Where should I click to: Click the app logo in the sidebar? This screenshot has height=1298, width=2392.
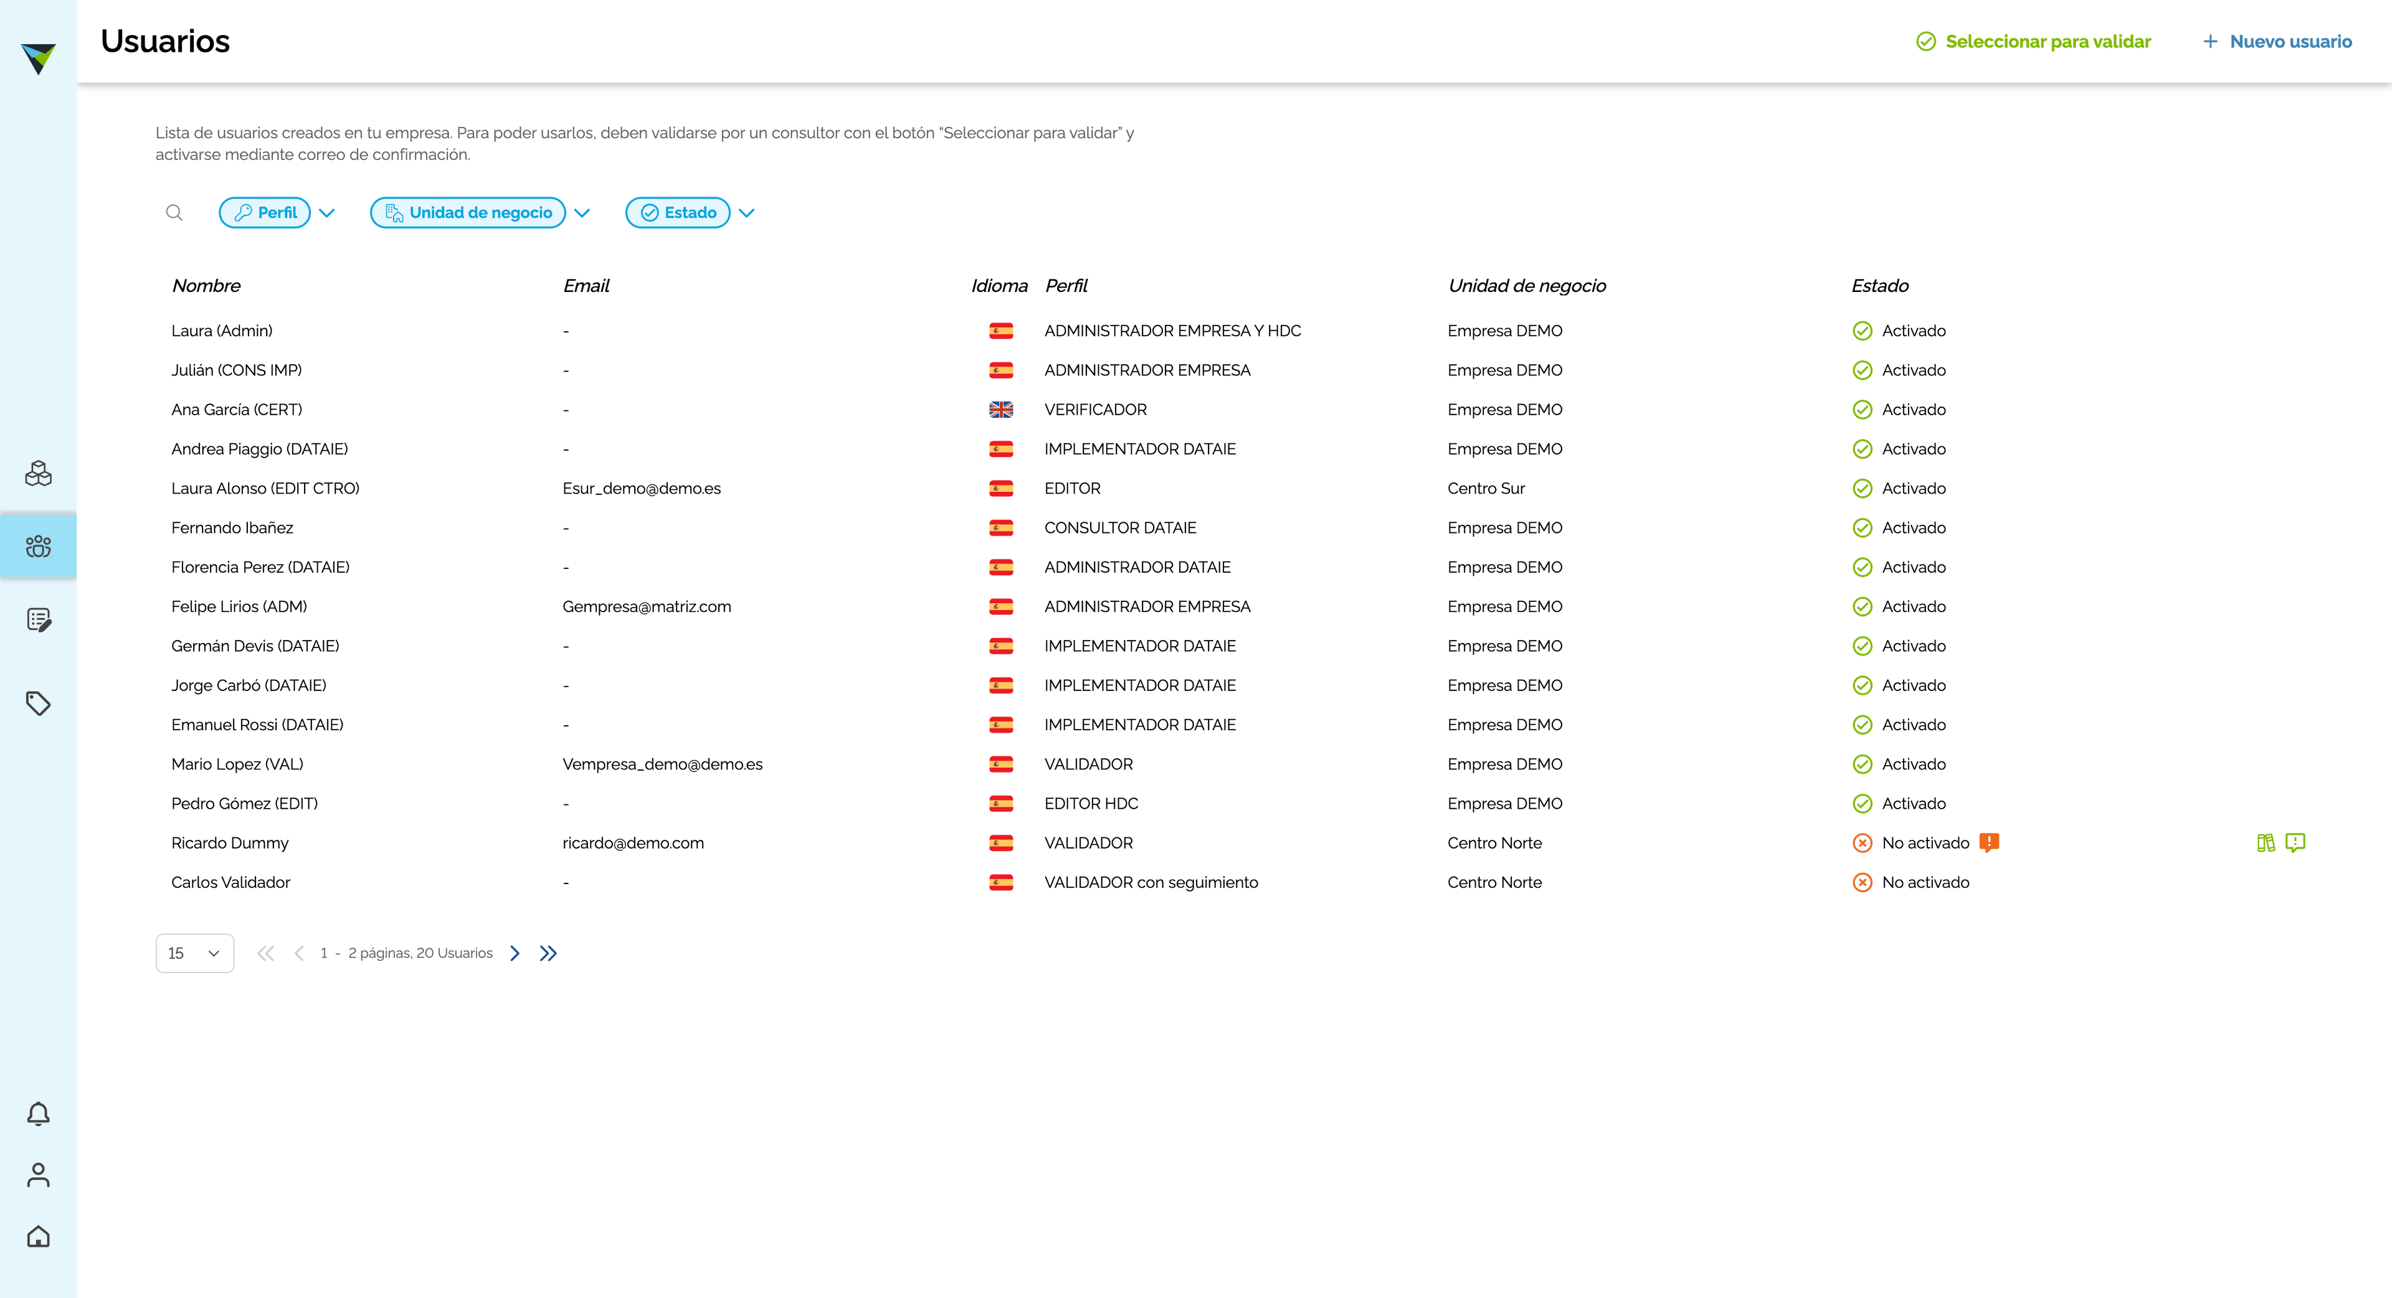click(38, 59)
